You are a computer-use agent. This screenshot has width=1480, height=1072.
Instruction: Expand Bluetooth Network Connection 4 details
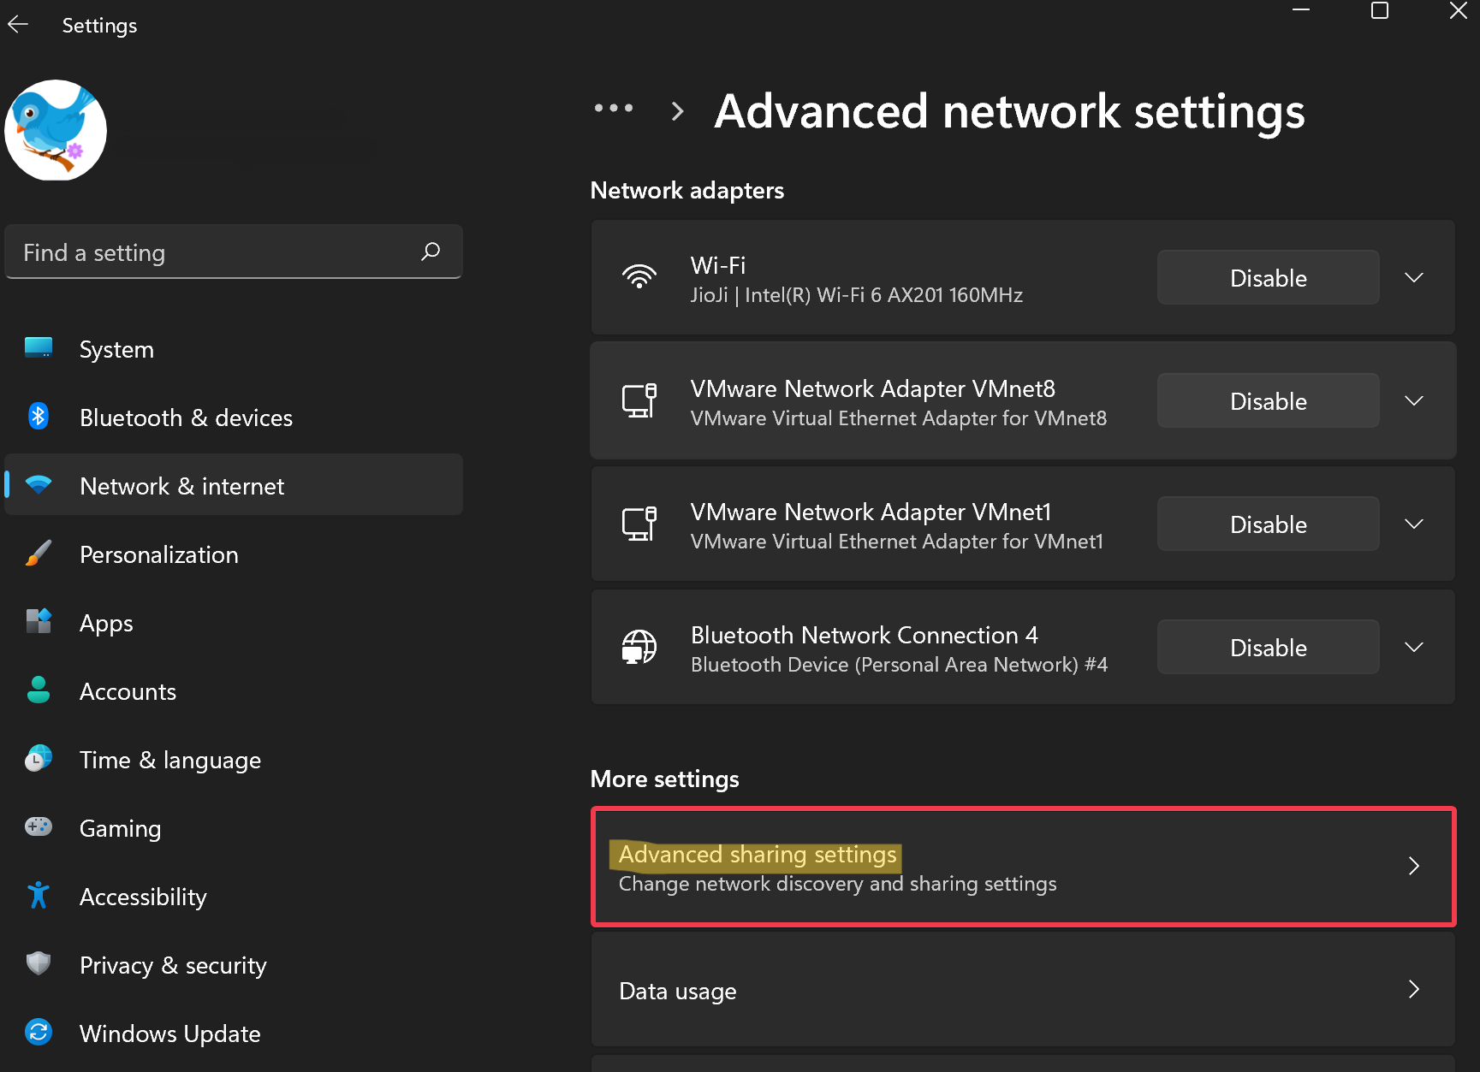[x=1414, y=648]
